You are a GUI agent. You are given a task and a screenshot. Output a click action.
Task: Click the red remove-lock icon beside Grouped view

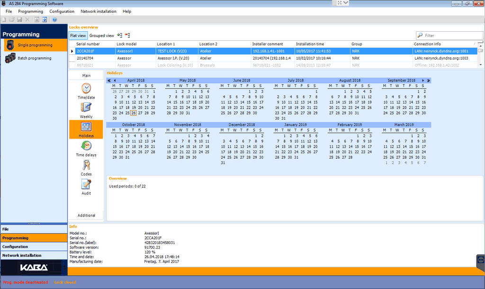pos(127,35)
